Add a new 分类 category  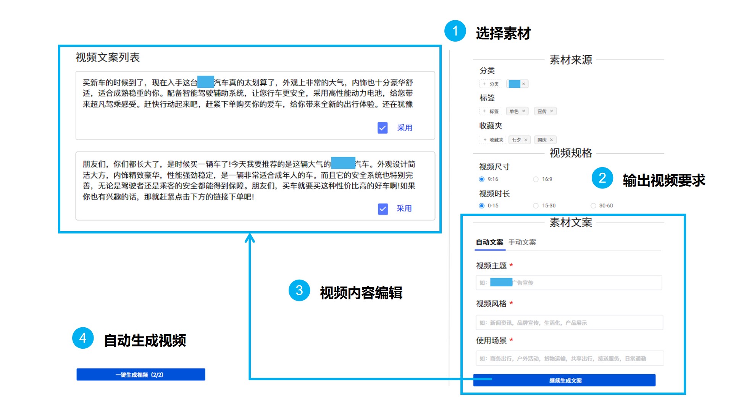tap(491, 84)
